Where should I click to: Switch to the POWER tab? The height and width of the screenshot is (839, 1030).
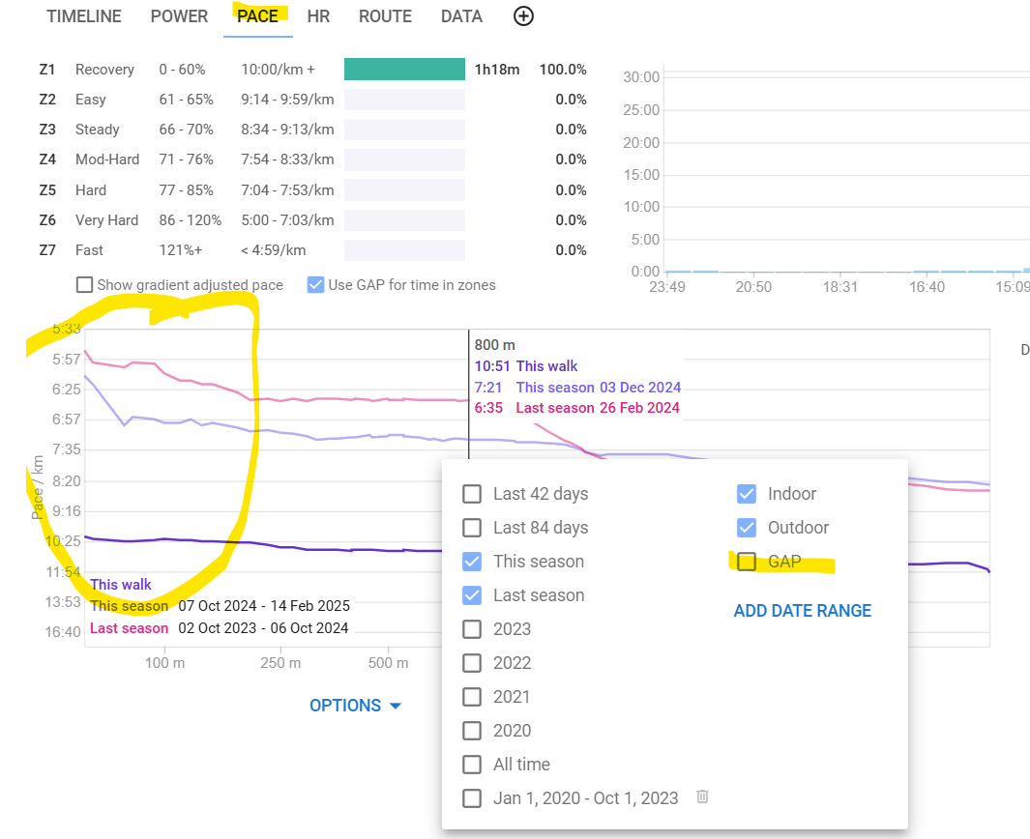179,16
